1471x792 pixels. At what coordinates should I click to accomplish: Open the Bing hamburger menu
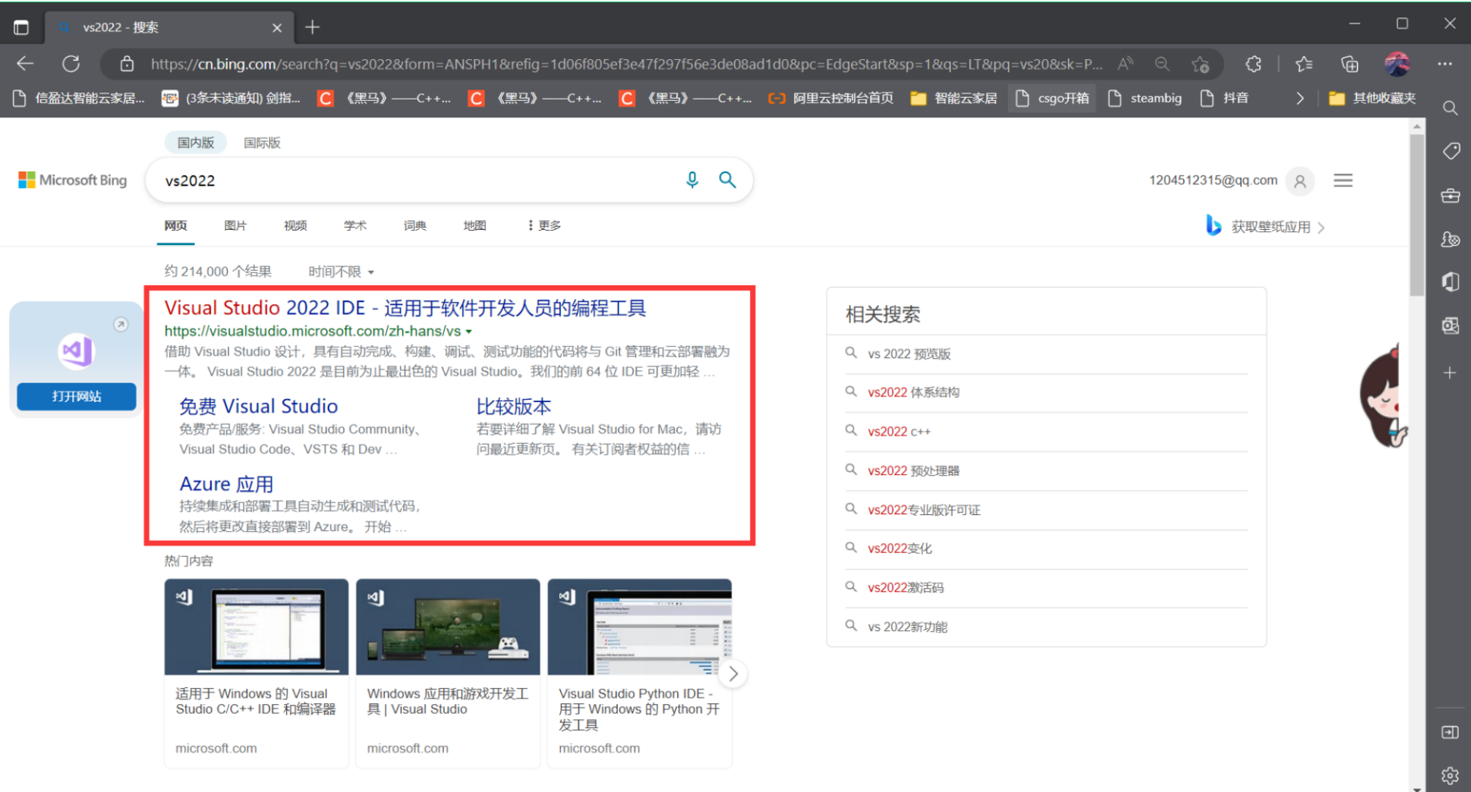(1343, 181)
